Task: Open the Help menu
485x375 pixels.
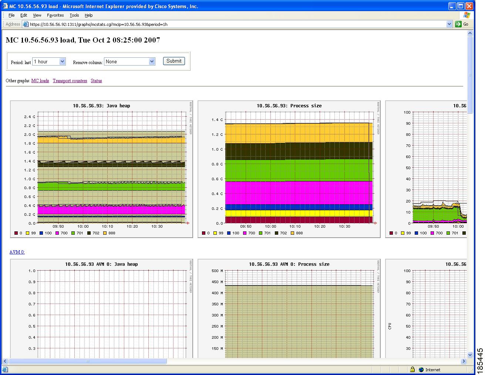Action: coord(88,15)
